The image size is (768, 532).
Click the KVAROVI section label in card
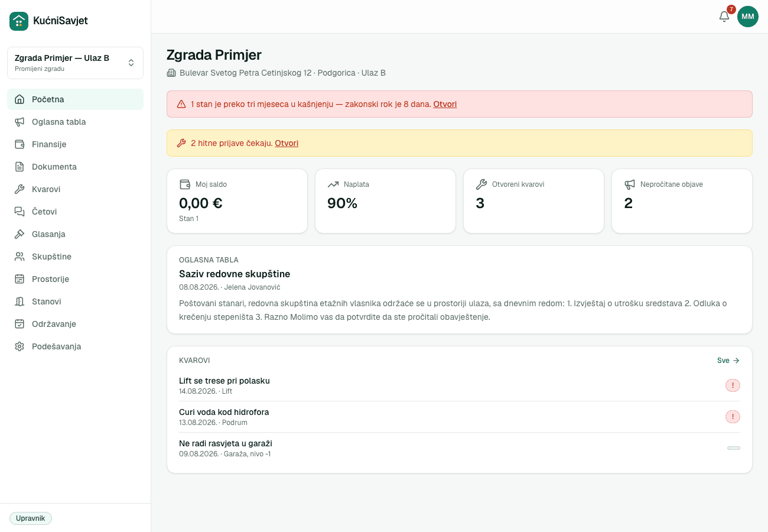(194, 361)
